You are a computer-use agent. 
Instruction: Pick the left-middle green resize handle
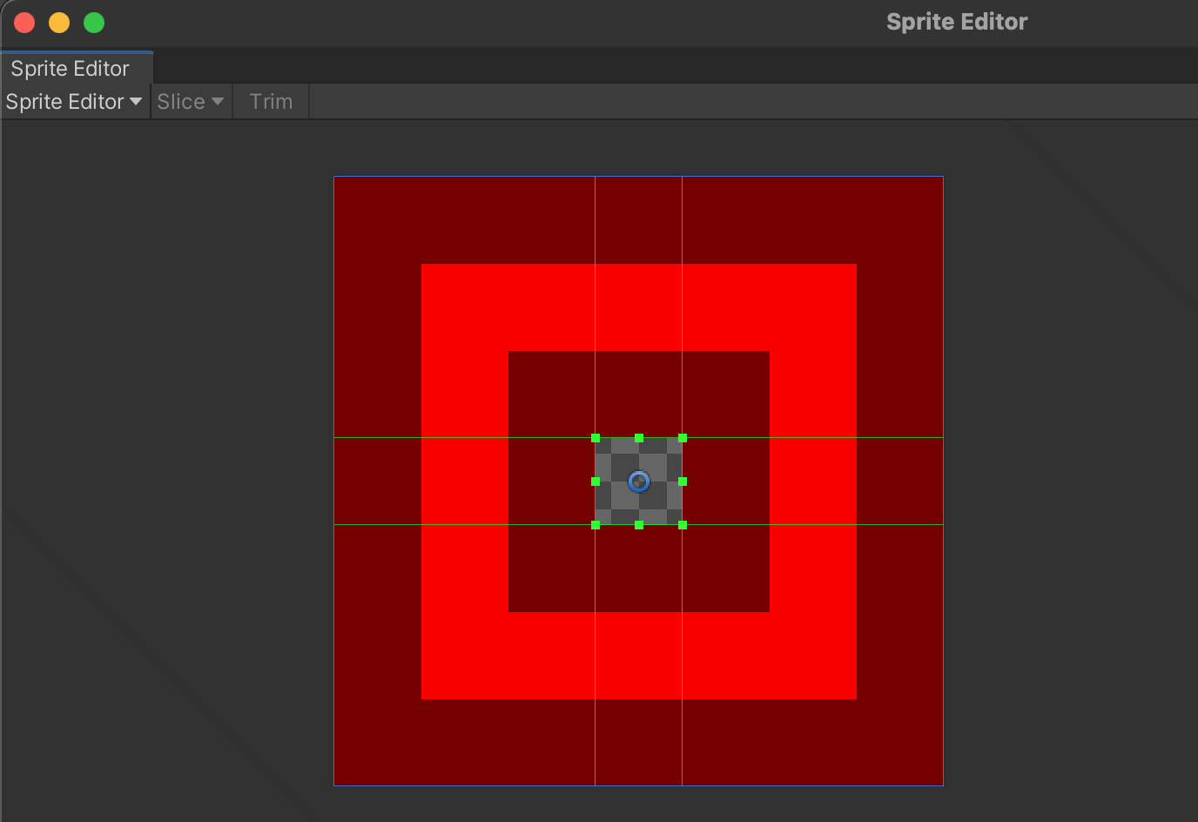(x=596, y=482)
